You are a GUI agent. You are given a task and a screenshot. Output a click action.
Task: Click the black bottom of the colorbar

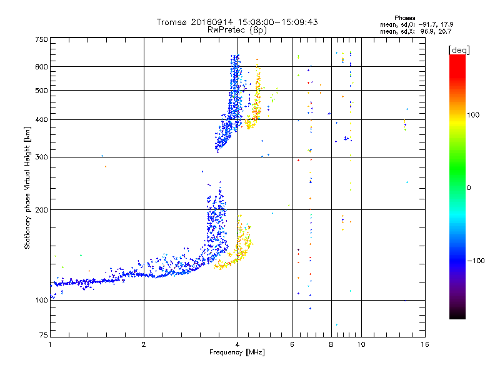[457, 316]
